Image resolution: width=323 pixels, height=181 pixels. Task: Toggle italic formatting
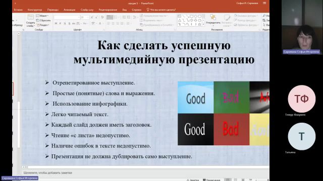point(60,24)
